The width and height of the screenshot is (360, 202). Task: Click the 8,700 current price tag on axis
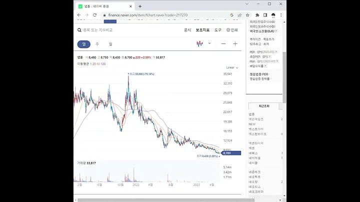pyautogui.click(x=231, y=153)
